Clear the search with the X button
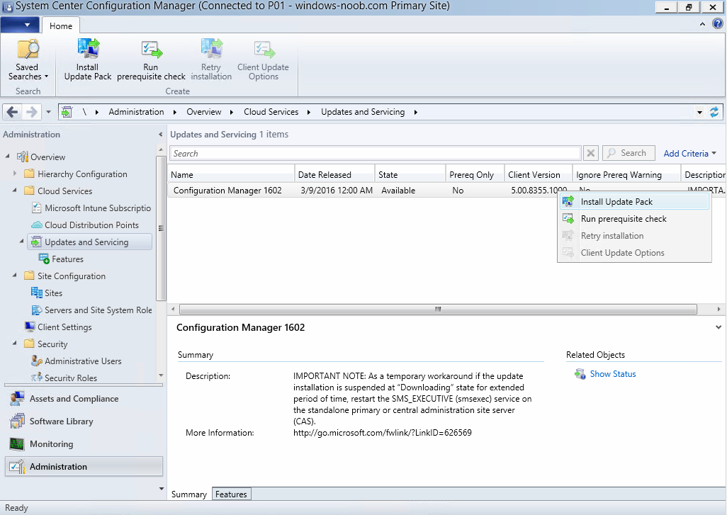This screenshot has height=515, width=727. click(x=591, y=154)
